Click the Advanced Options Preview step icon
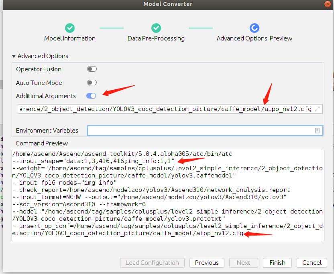The image size is (334, 274). [255, 28]
